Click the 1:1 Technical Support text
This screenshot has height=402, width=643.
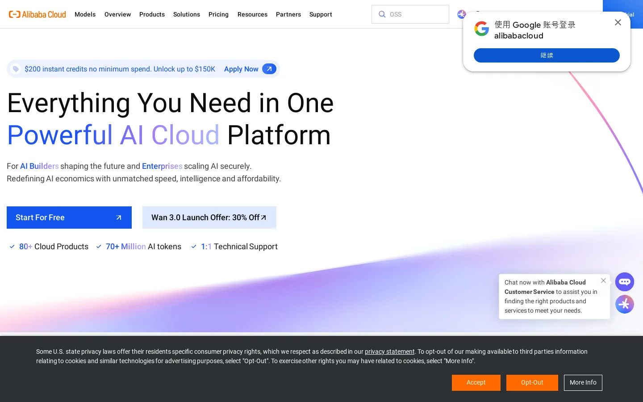[x=239, y=247]
